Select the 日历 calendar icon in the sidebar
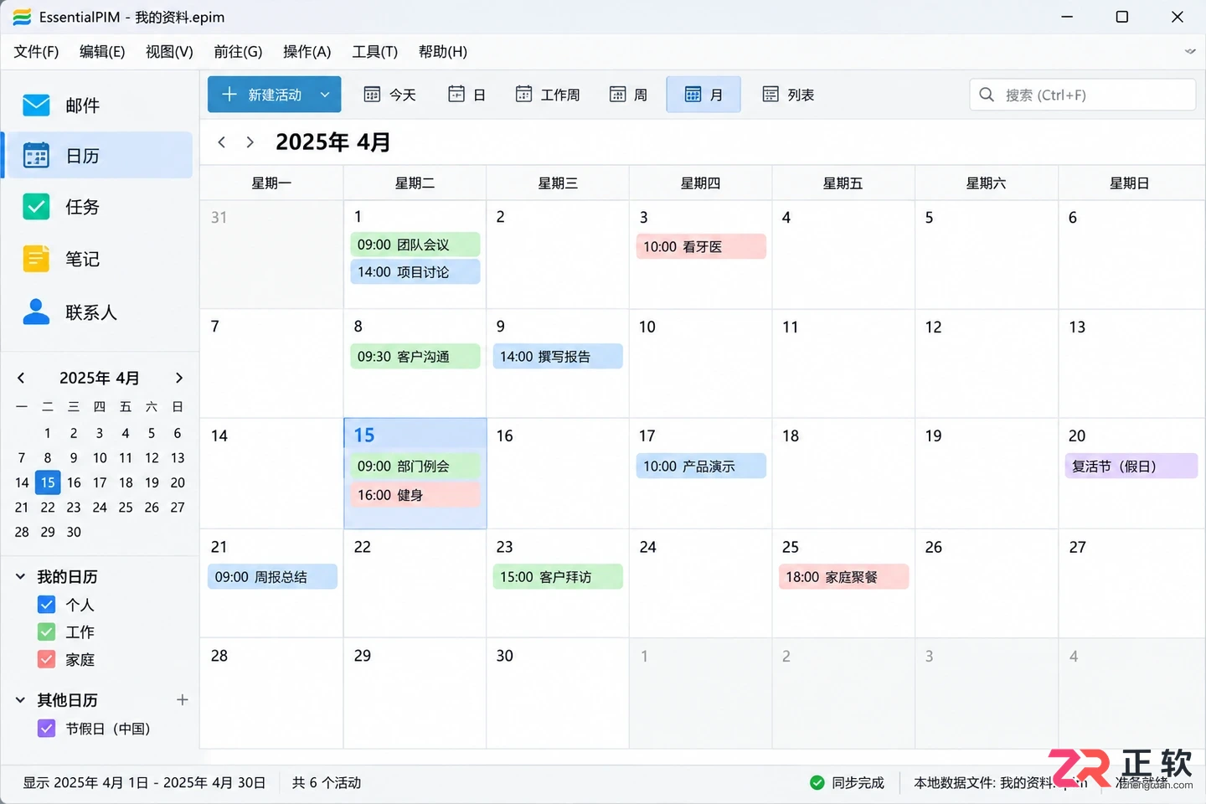 click(36, 156)
